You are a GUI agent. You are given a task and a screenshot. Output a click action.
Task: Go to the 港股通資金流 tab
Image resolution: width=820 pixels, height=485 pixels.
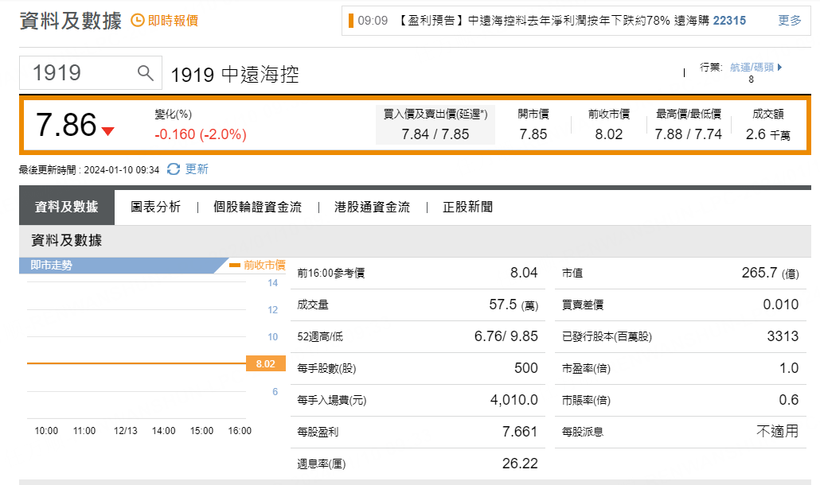[x=373, y=208]
